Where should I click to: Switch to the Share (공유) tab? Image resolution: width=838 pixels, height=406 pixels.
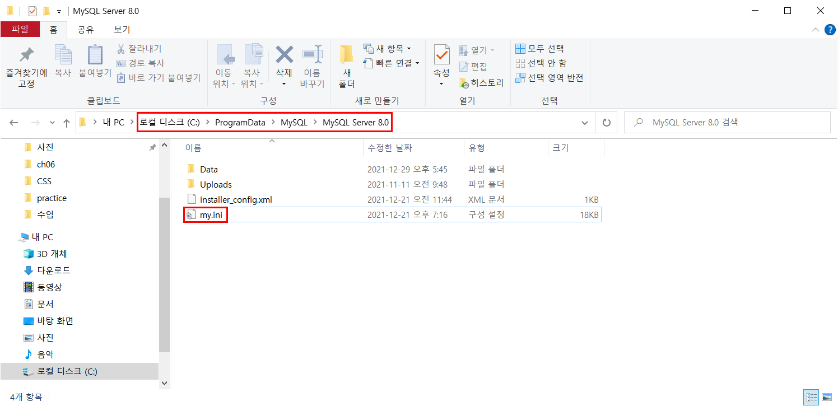[86, 30]
